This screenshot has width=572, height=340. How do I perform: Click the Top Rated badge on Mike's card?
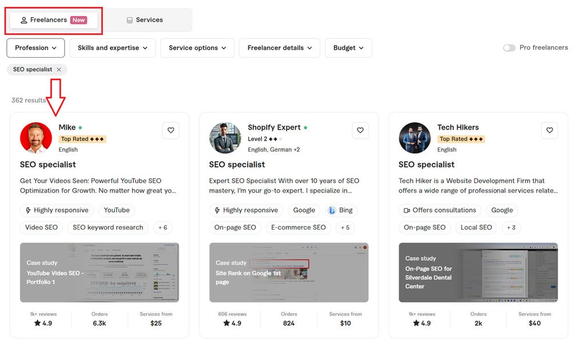click(x=82, y=139)
